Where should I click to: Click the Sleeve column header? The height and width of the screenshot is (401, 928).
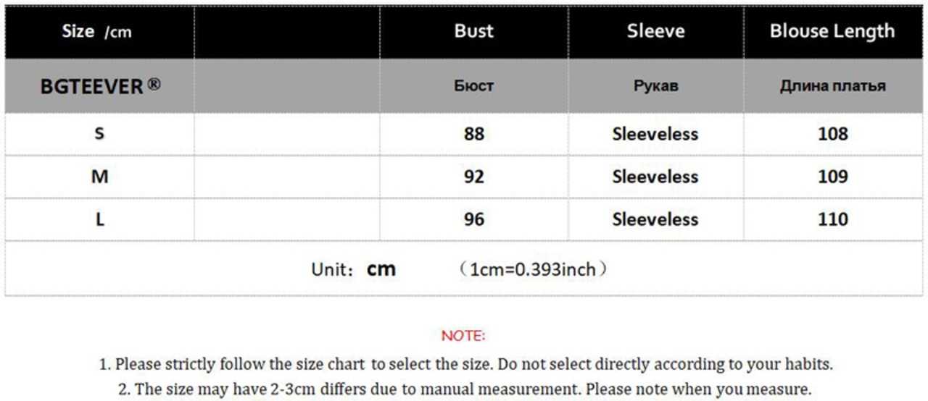655,31
